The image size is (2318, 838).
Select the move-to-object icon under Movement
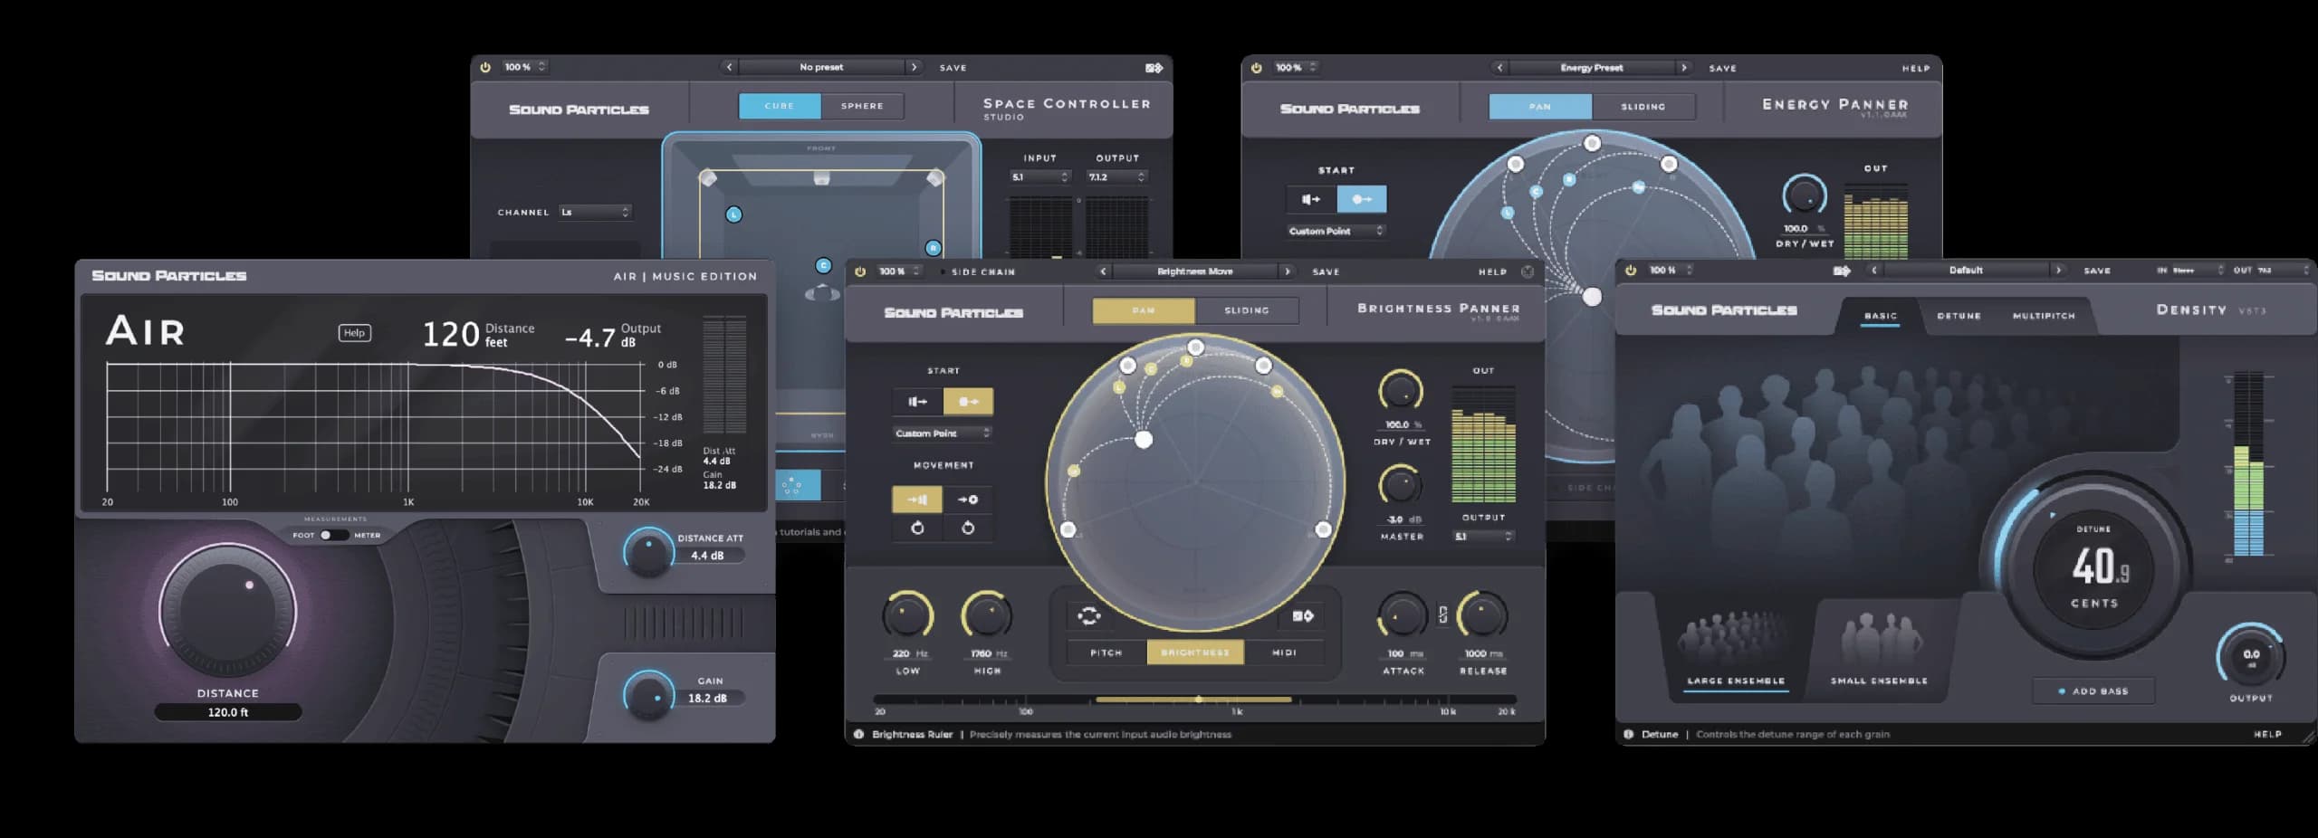click(968, 500)
